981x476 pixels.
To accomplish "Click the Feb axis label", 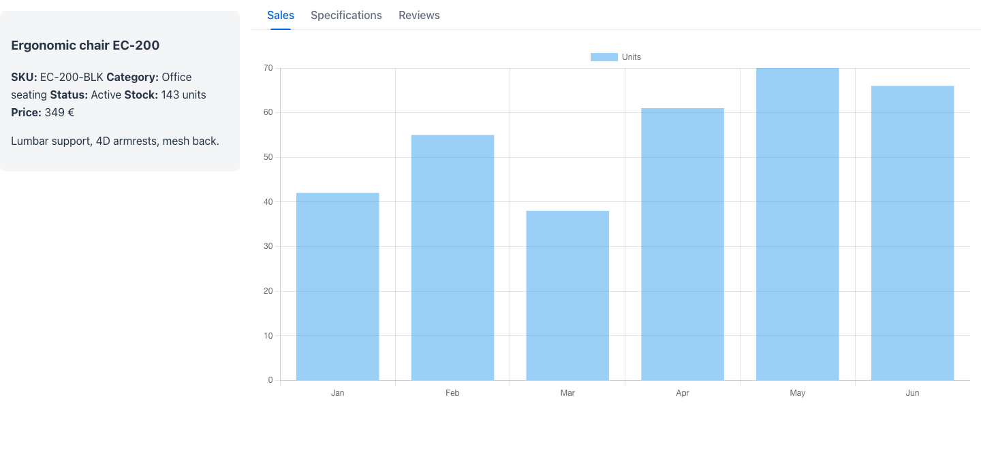I will pos(452,393).
